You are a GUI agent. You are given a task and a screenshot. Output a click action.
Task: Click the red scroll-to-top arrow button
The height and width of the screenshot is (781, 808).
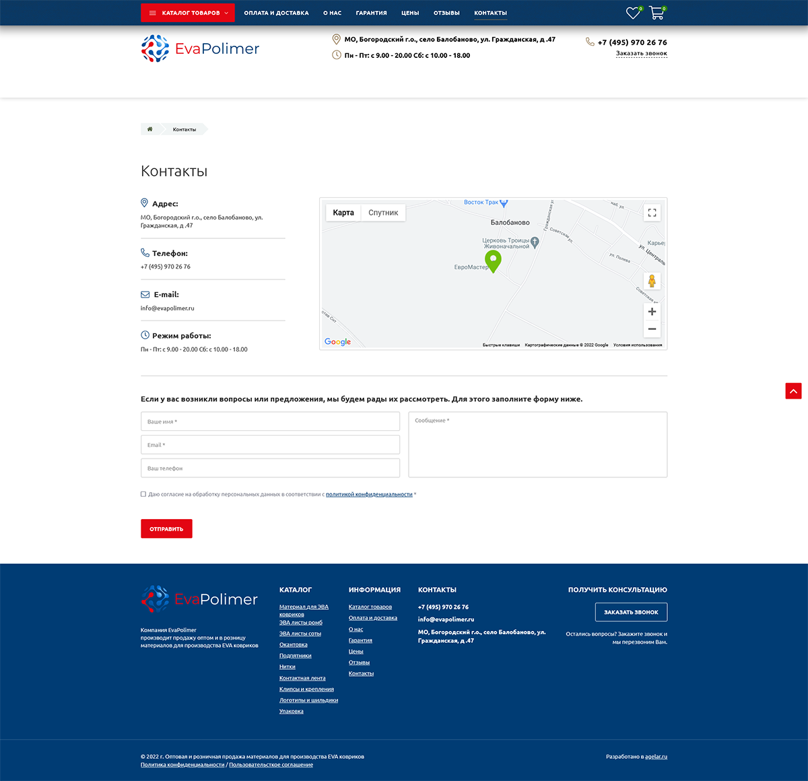click(x=793, y=391)
